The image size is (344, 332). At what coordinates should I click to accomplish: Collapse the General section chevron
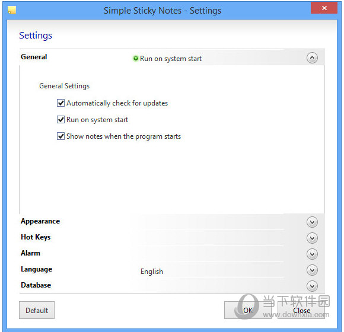(312, 58)
